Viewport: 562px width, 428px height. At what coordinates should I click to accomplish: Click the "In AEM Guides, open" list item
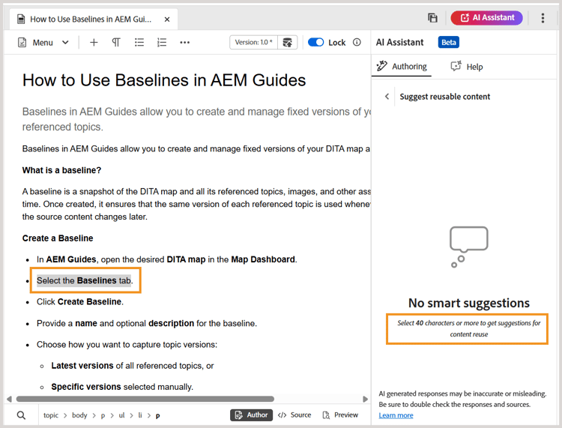tap(167, 259)
